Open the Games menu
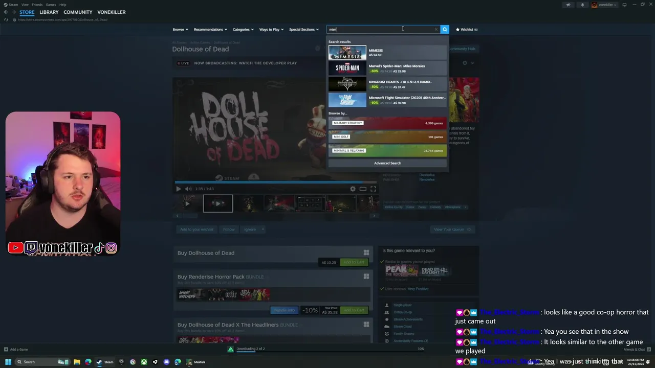The height and width of the screenshot is (368, 655). click(x=51, y=5)
